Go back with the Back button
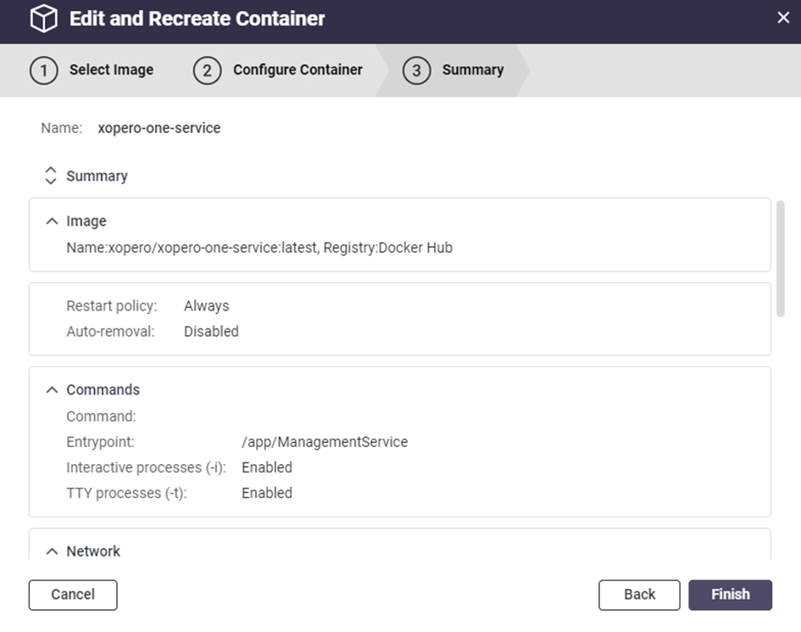This screenshot has height=632, width=801. pyautogui.click(x=639, y=595)
